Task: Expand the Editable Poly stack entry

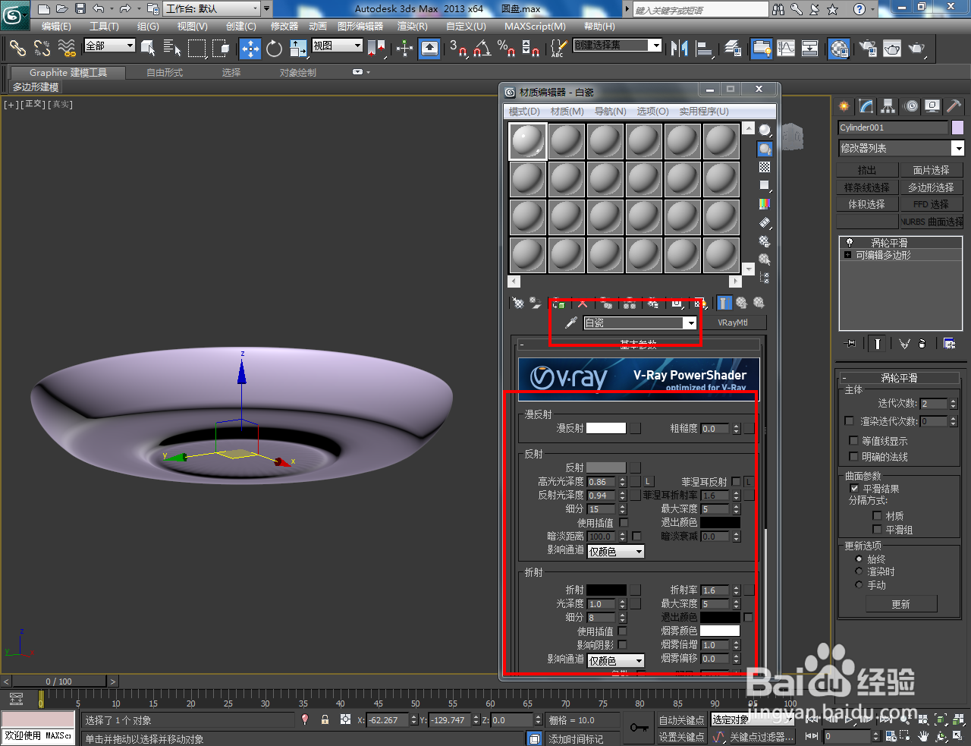Action: click(x=847, y=255)
